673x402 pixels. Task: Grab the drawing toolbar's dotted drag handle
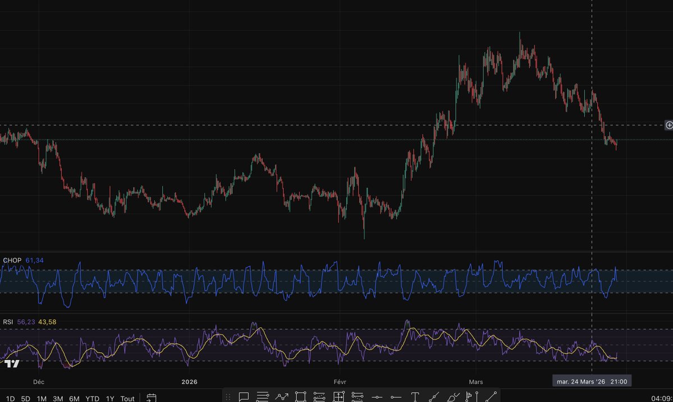228,398
